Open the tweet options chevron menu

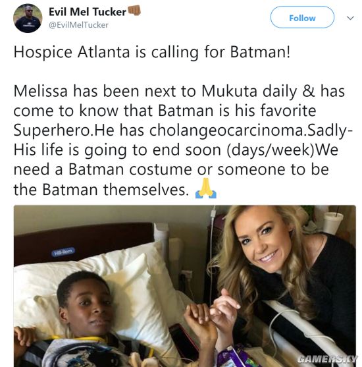tap(350, 18)
